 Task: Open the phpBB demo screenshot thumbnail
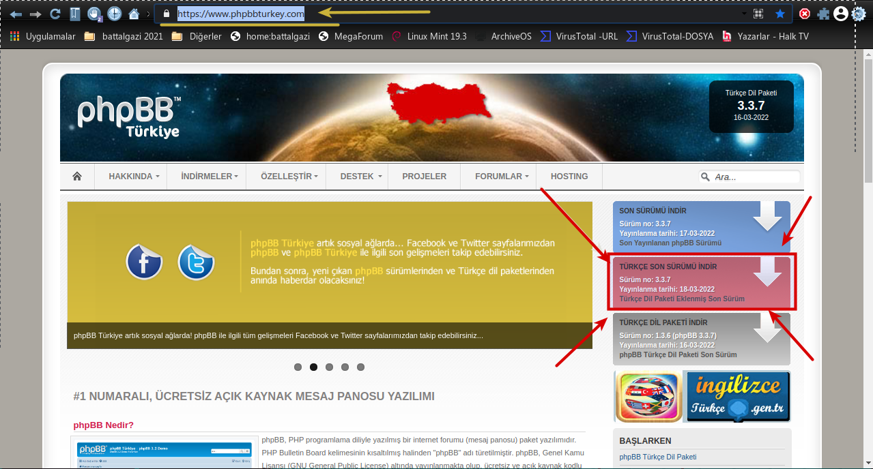tap(164, 452)
